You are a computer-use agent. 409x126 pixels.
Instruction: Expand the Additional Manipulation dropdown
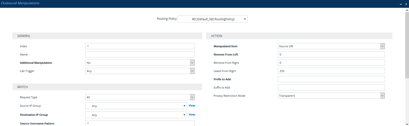(140, 63)
